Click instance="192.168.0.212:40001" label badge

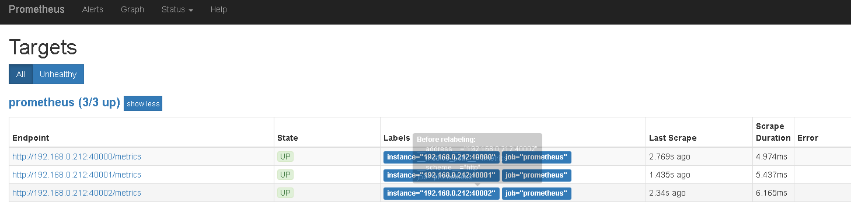click(x=441, y=175)
